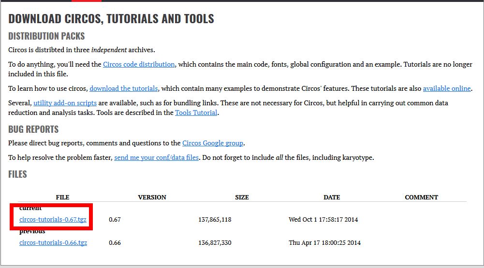484x268 pixels.
Task: Open send me your conf/data files link
Action: [156, 157]
